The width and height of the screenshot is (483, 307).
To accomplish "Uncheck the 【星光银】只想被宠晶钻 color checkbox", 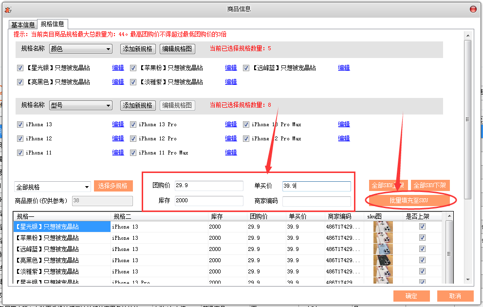I will pyautogui.click(x=20, y=68).
